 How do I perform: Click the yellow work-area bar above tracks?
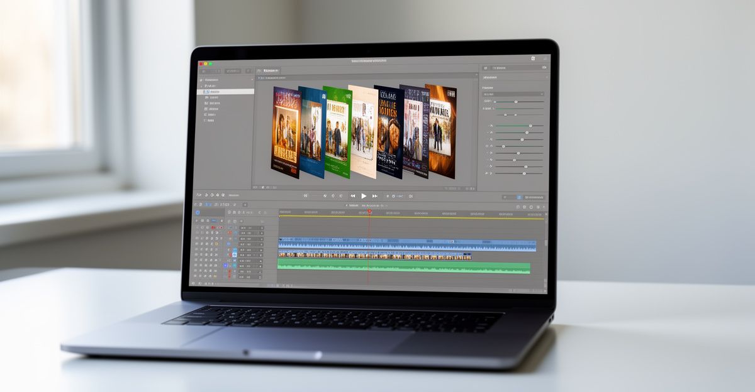411,217
